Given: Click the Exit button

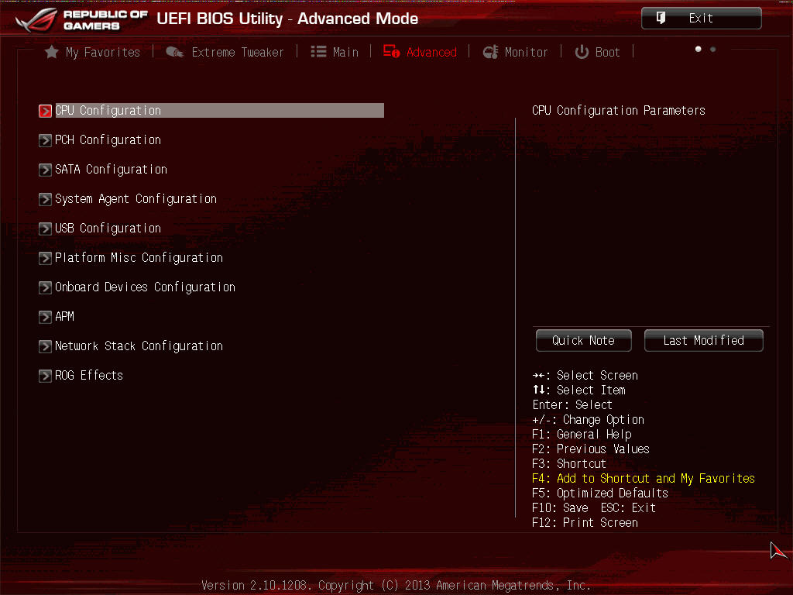Looking at the screenshot, I should click(701, 19).
